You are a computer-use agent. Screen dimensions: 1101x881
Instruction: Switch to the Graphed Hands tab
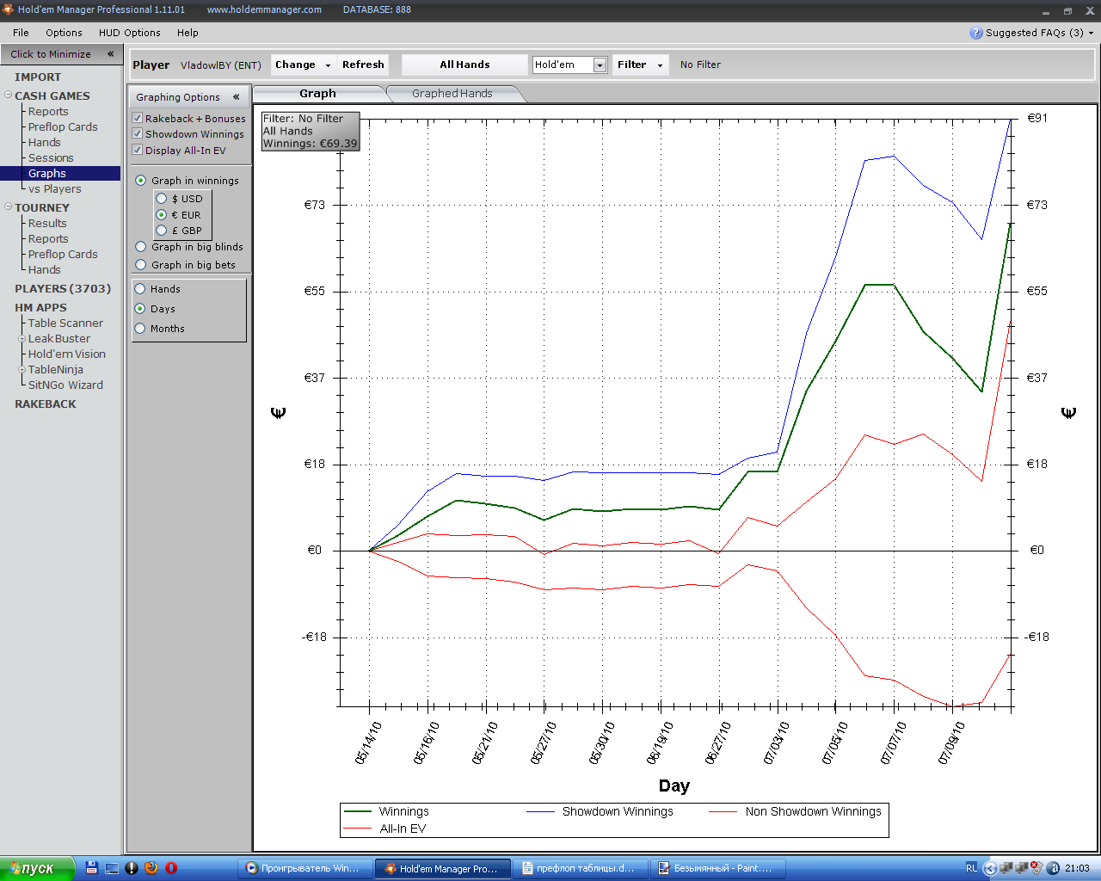452,94
